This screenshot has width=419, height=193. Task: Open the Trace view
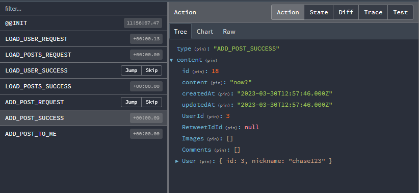[x=373, y=12]
